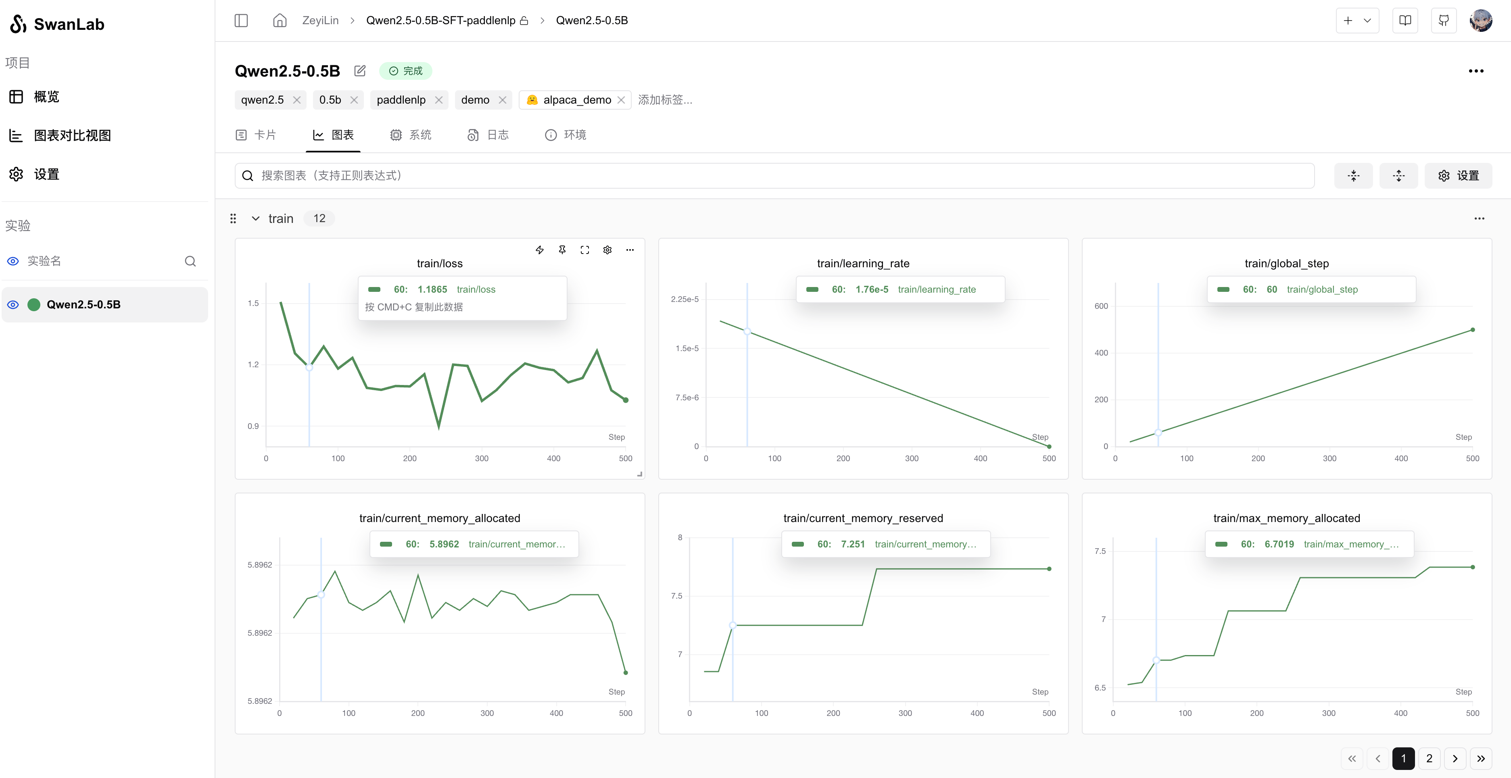Switch to the 日志 tab
Viewport: 1511px width, 778px height.
point(488,135)
